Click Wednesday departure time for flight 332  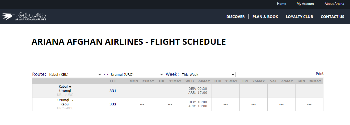(x=198, y=102)
